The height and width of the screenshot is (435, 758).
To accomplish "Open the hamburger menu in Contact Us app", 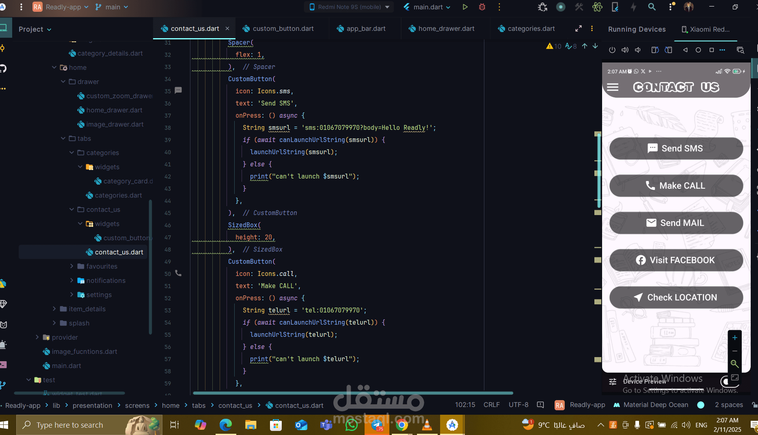I will click(613, 87).
